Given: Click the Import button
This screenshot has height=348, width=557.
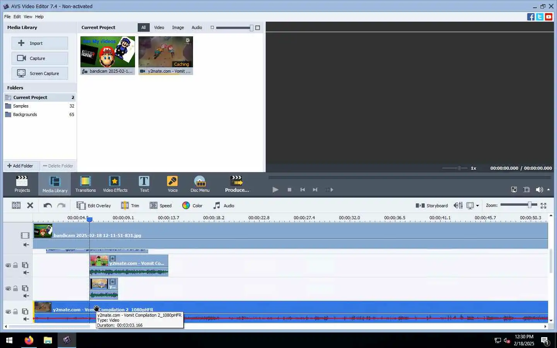Looking at the screenshot, I should coord(40,43).
